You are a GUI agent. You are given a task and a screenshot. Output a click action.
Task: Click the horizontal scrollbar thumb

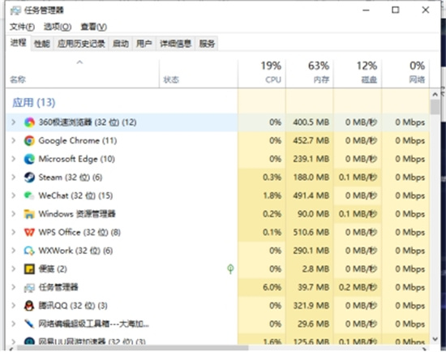(x=132, y=348)
